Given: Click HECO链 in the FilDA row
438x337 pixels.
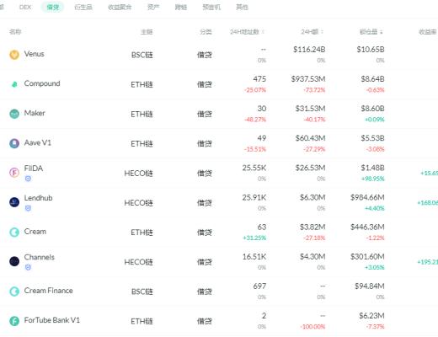Looking at the screenshot, I should pyautogui.click(x=138, y=174).
